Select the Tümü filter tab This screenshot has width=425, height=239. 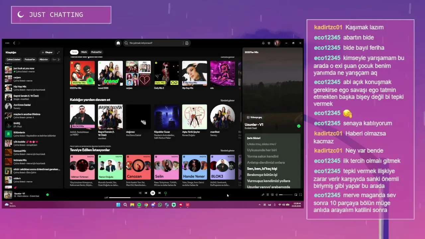(x=74, y=52)
